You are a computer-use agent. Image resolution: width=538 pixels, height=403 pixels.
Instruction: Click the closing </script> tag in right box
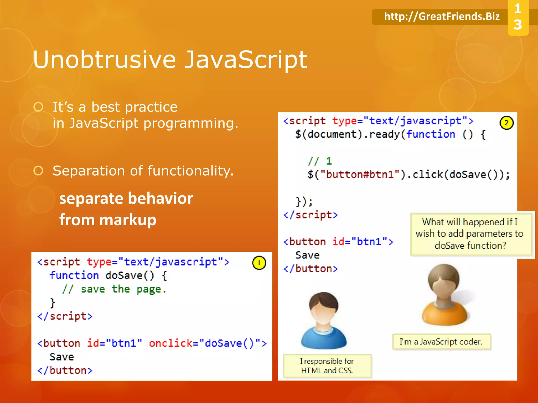point(311,215)
